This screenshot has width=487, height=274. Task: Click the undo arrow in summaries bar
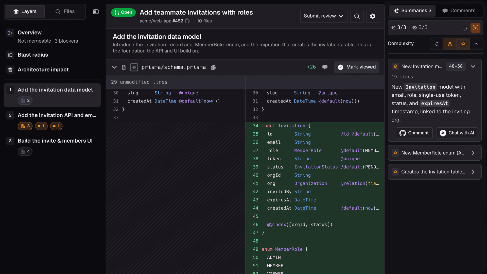point(464,28)
